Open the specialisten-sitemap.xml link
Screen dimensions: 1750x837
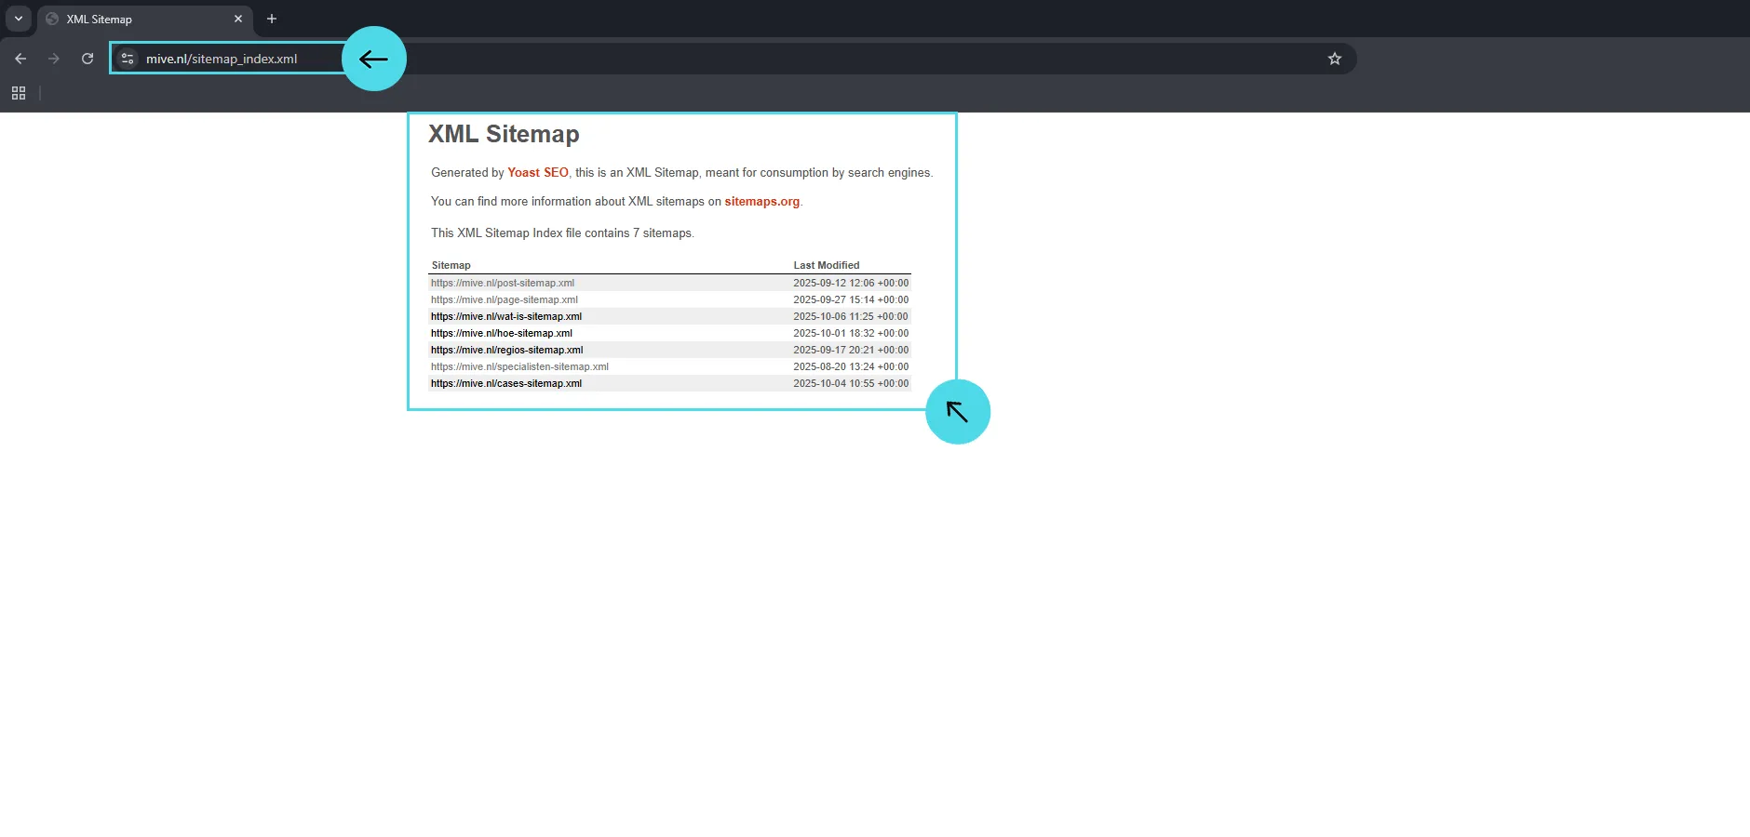[519, 367]
